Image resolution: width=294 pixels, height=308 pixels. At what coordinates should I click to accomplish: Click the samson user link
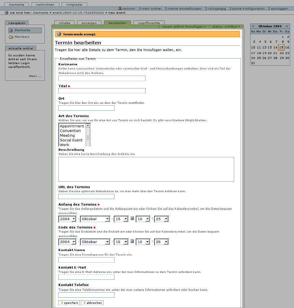[128, 9]
